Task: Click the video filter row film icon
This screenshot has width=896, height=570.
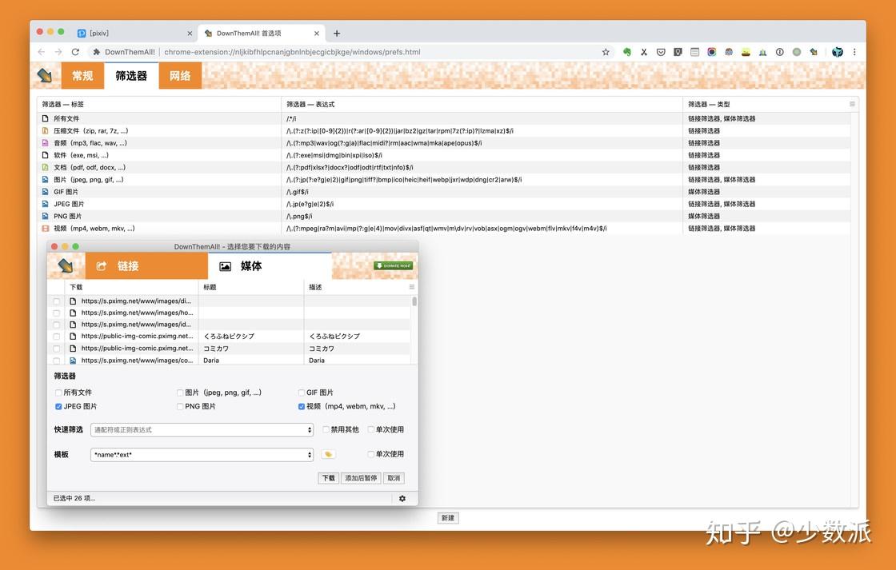Action: coord(45,229)
